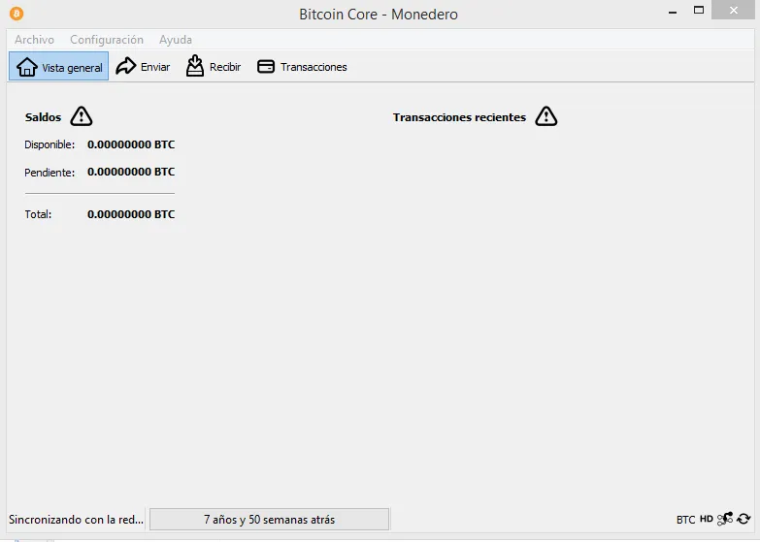Screen dimensions: 760x542
Task: Close the Bitcoin Core window
Action: click(x=733, y=10)
